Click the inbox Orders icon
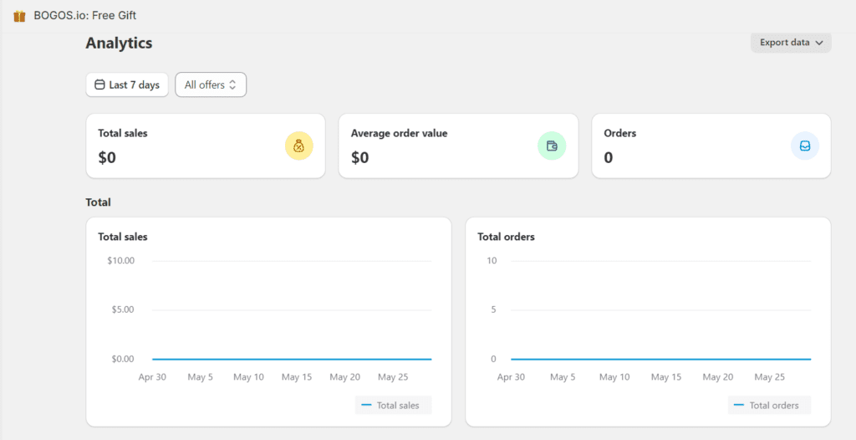The image size is (856, 440). coord(804,146)
